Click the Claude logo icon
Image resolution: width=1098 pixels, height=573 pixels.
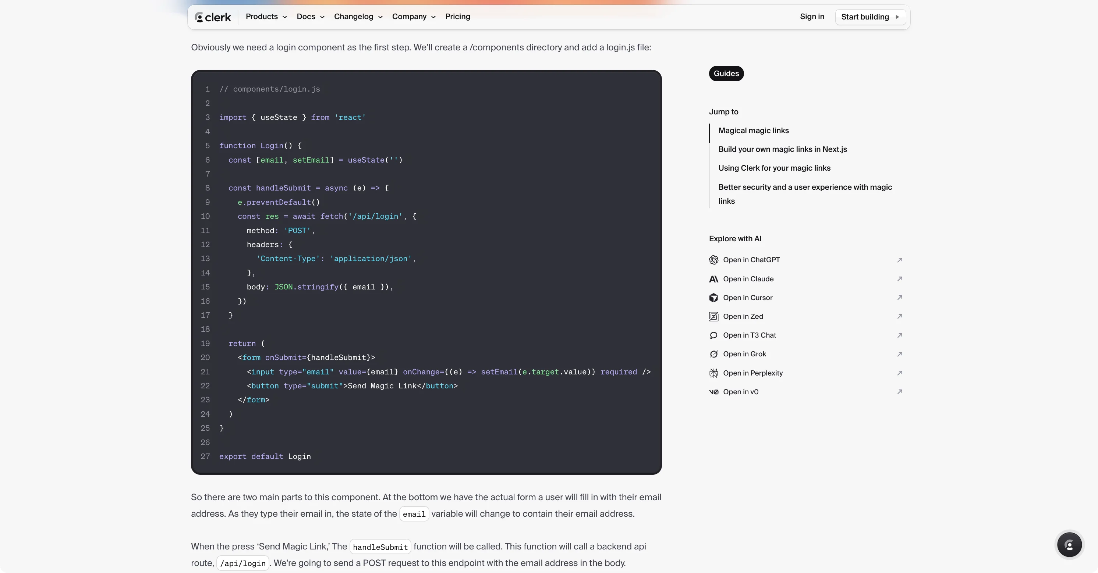click(x=713, y=279)
